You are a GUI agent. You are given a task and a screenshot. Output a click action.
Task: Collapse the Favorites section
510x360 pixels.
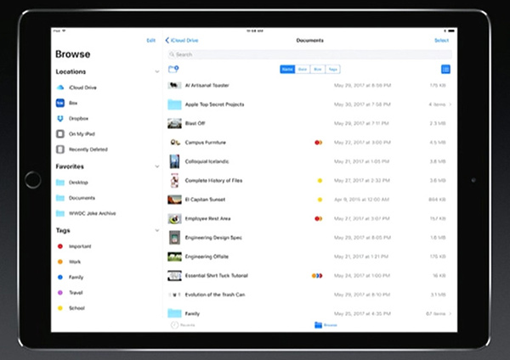[156, 166]
